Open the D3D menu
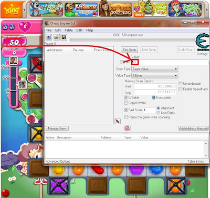 [79, 30]
